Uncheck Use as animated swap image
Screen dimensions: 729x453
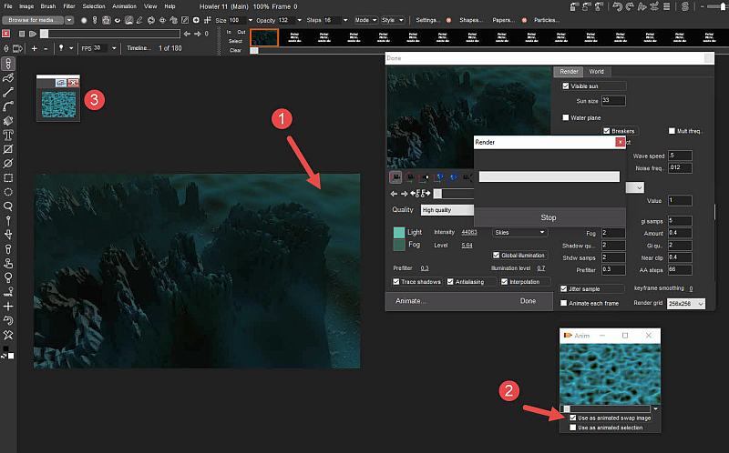pyautogui.click(x=572, y=418)
